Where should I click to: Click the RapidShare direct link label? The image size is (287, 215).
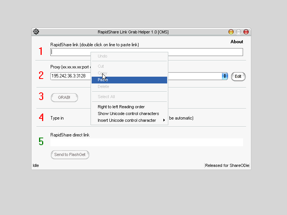click(70, 135)
